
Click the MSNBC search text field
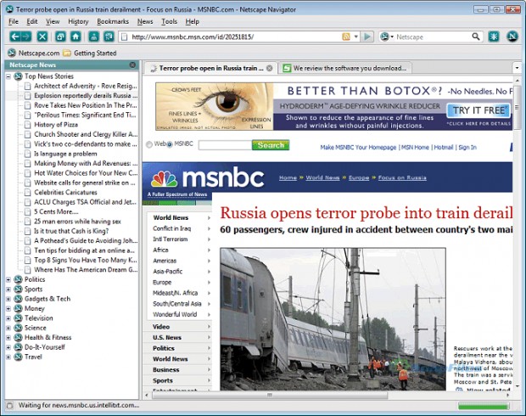click(225, 145)
